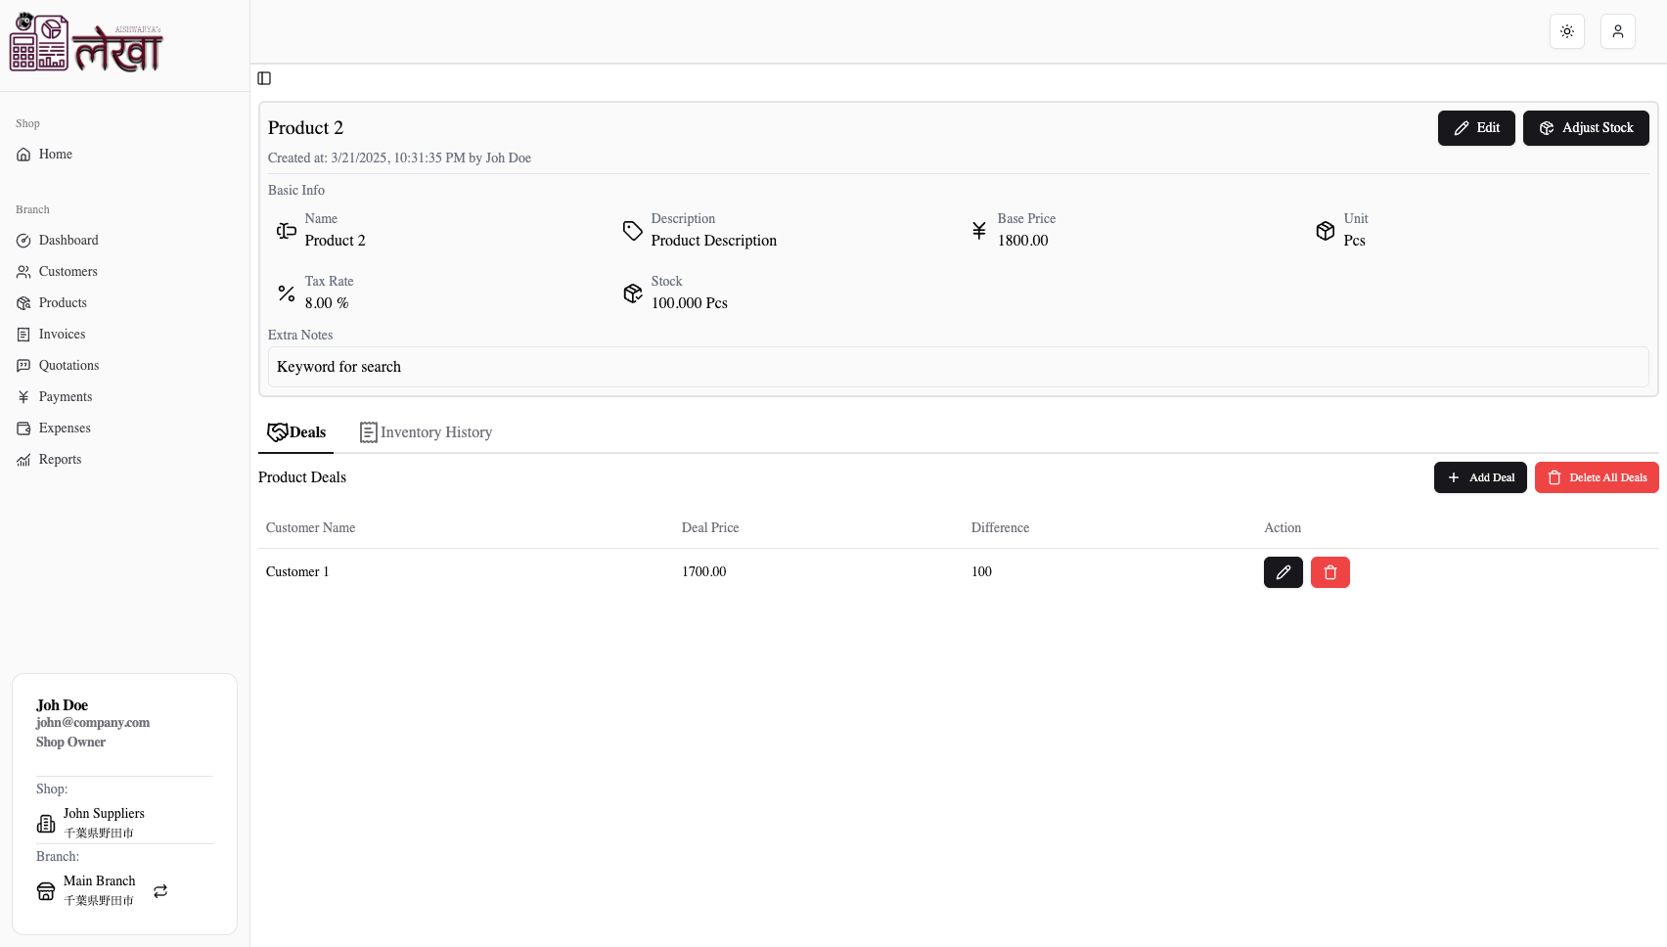Open Payments using the yen icon
1667x947 pixels.
click(23, 396)
